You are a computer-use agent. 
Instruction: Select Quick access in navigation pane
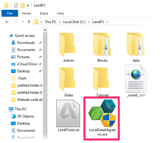[x=25, y=36]
